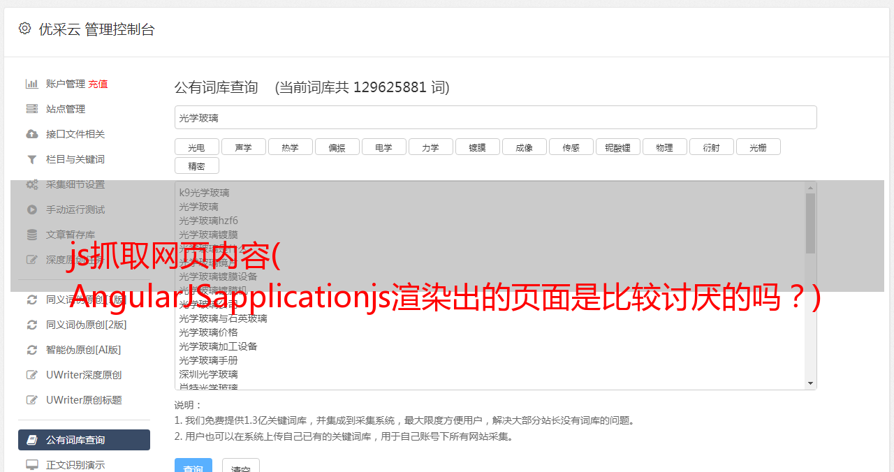Click the bar chart icon for 账户管理
Screen dimensions: 894x472
click(x=32, y=84)
